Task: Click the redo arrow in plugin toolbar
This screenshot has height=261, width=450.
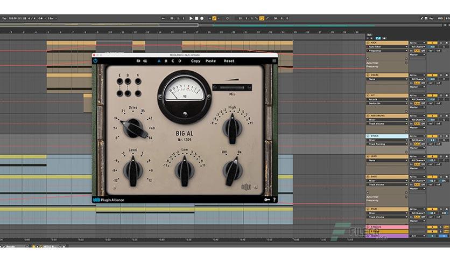Action: click(x=145, y=61)
